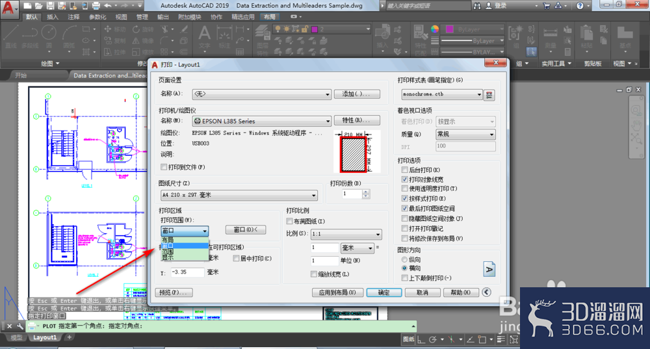This screenshot has width=650, height=349.
Task: Collapse dialog with round arrow button
Action: pyautogui.click(x=487, y=292)
